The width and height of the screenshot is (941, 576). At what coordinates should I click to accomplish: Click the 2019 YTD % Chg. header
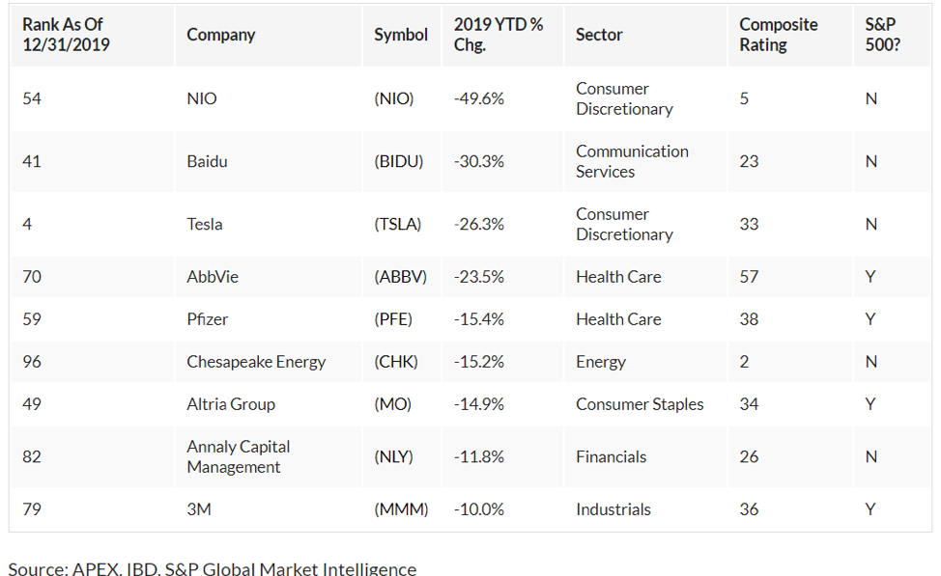click(x=499, y=35)
